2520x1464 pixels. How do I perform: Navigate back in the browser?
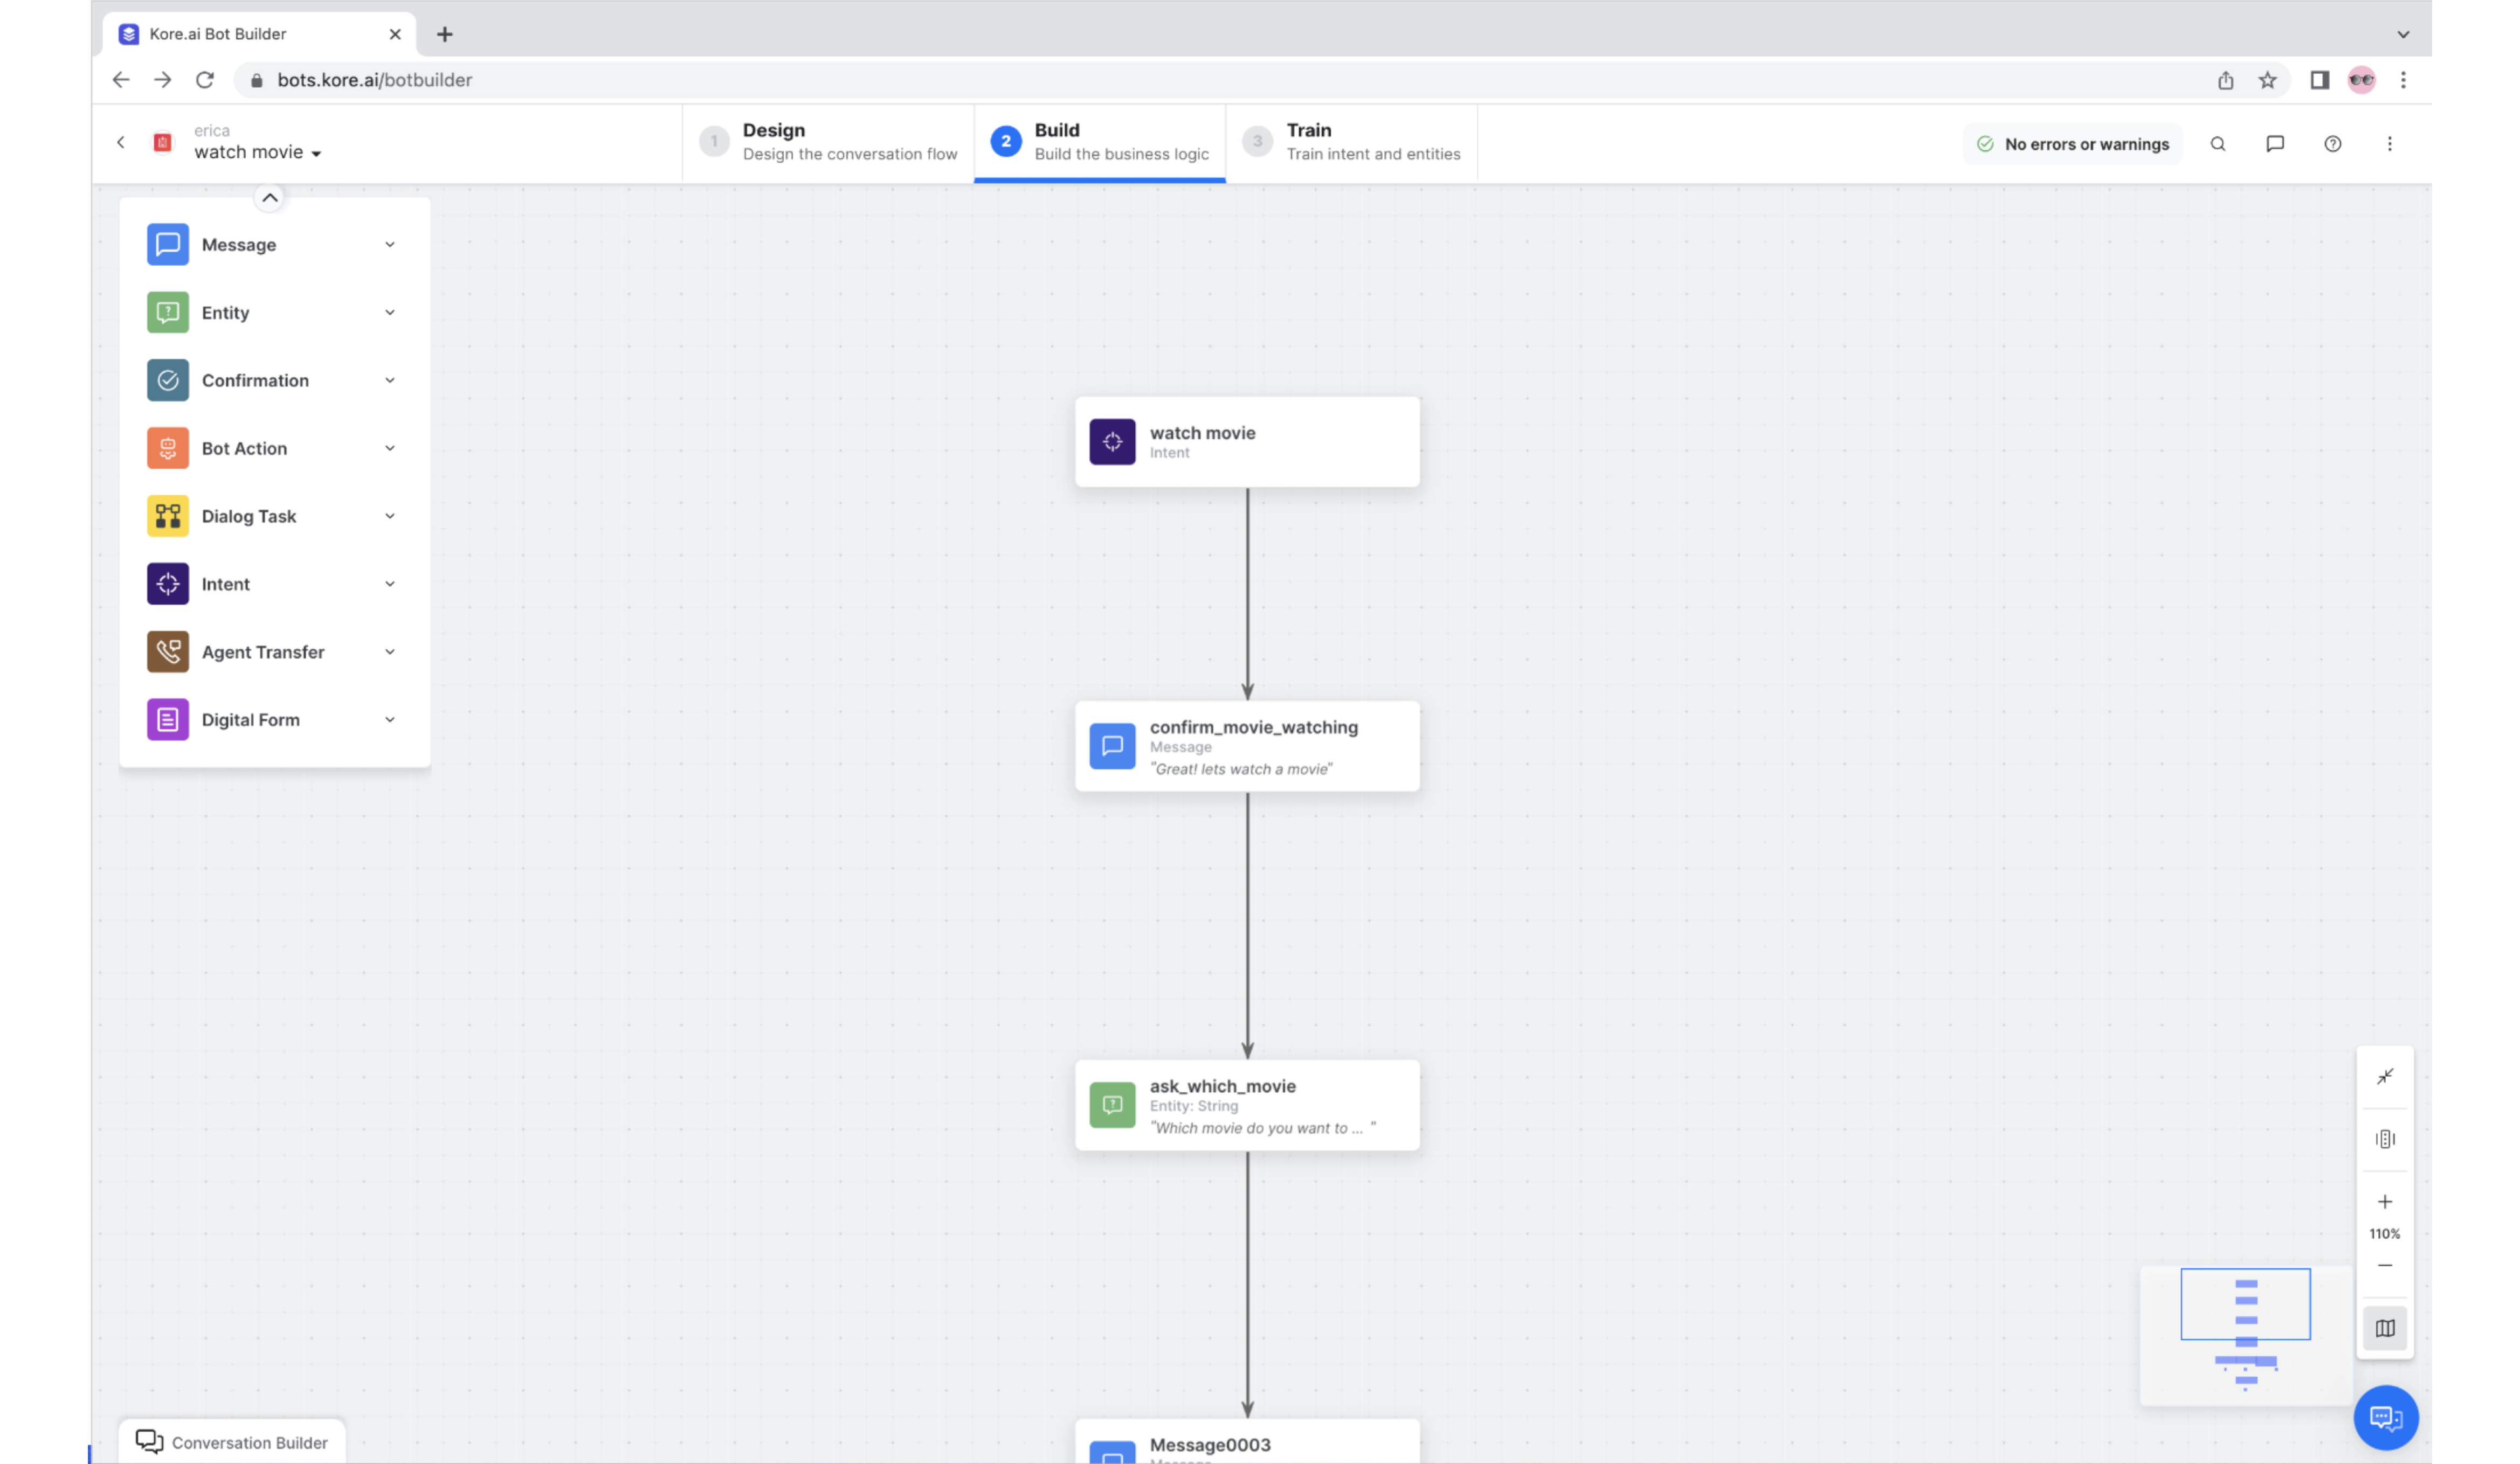(x=121, y=80)
